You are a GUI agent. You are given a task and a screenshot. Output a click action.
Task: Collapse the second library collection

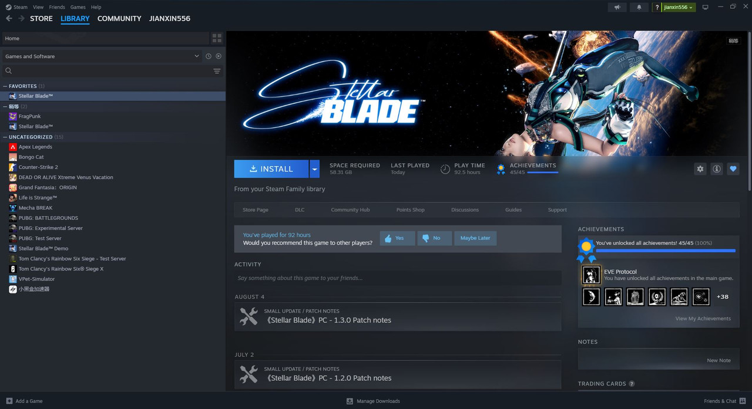tap(5, 106)
